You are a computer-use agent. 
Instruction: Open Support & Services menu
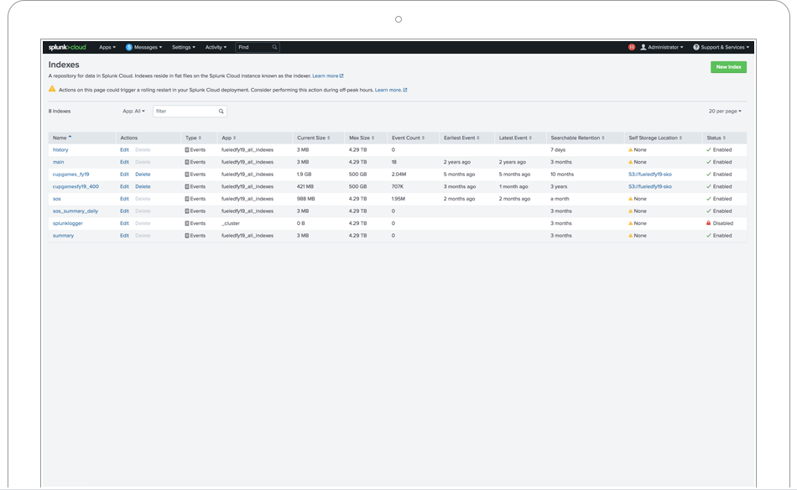721,47
